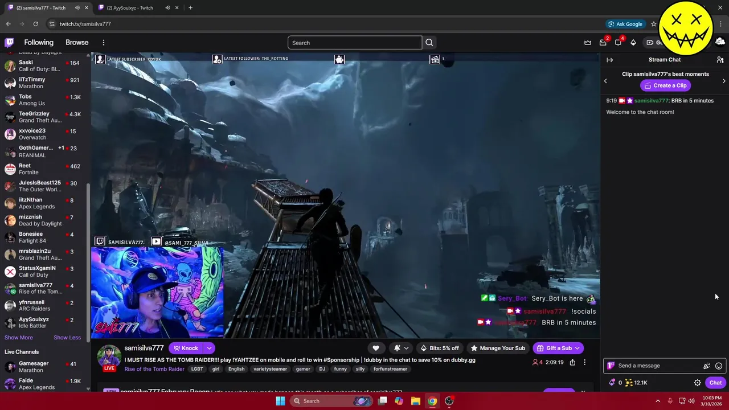Open the Following page
The image size is (729, 410).
(39, 43)
